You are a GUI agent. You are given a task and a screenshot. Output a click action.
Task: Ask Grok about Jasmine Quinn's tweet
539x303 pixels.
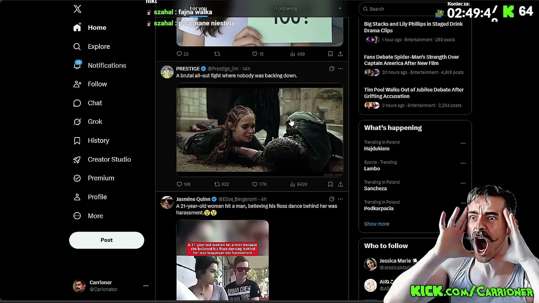(x=332, y=199)
